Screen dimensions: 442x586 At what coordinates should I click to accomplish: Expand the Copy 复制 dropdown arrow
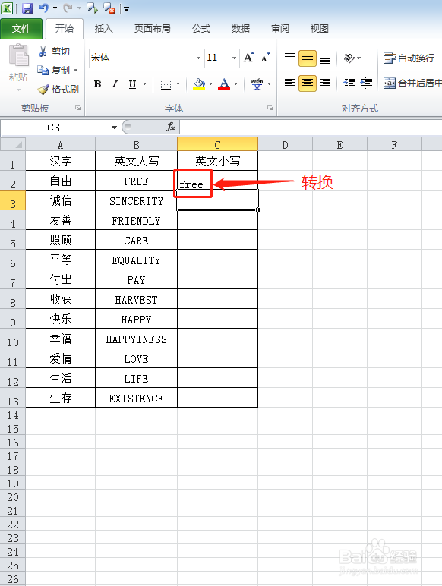click(76, 71)
